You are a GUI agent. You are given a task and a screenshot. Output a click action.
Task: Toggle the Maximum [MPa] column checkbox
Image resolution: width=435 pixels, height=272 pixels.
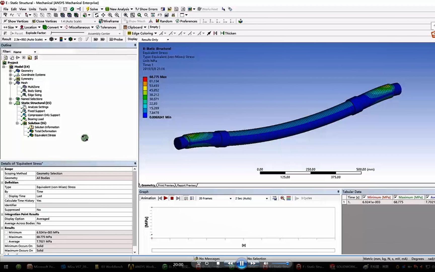pos(395,197)
